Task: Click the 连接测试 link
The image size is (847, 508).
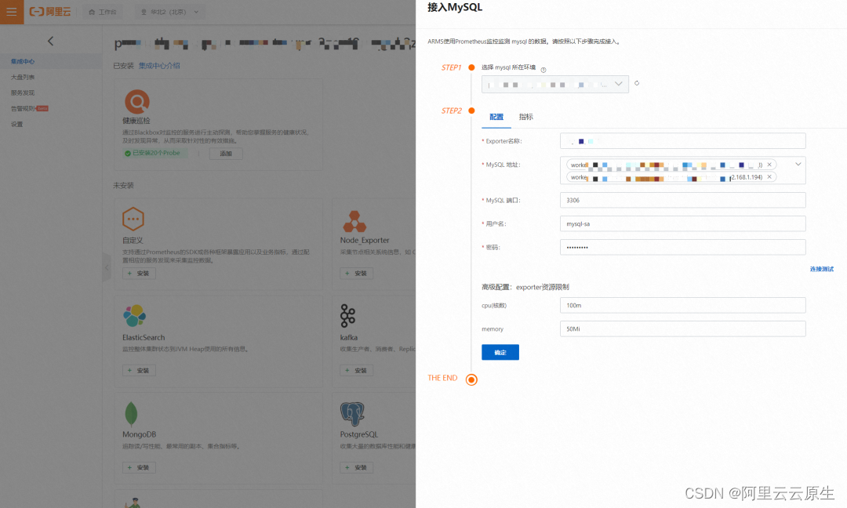Action: point(822,269)
